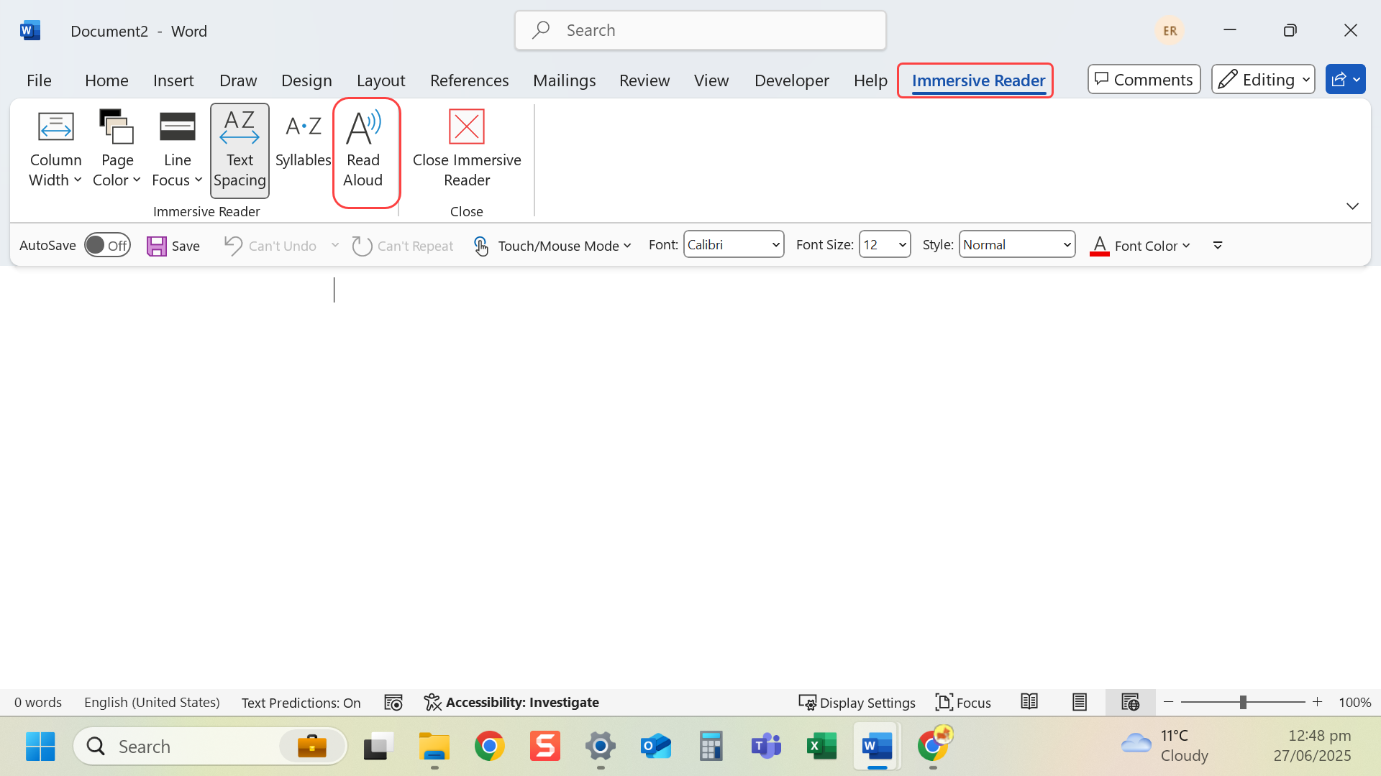1381x776 pixels.
Task: Open zoom dialog via 100% label
Action: [1355, 702]
